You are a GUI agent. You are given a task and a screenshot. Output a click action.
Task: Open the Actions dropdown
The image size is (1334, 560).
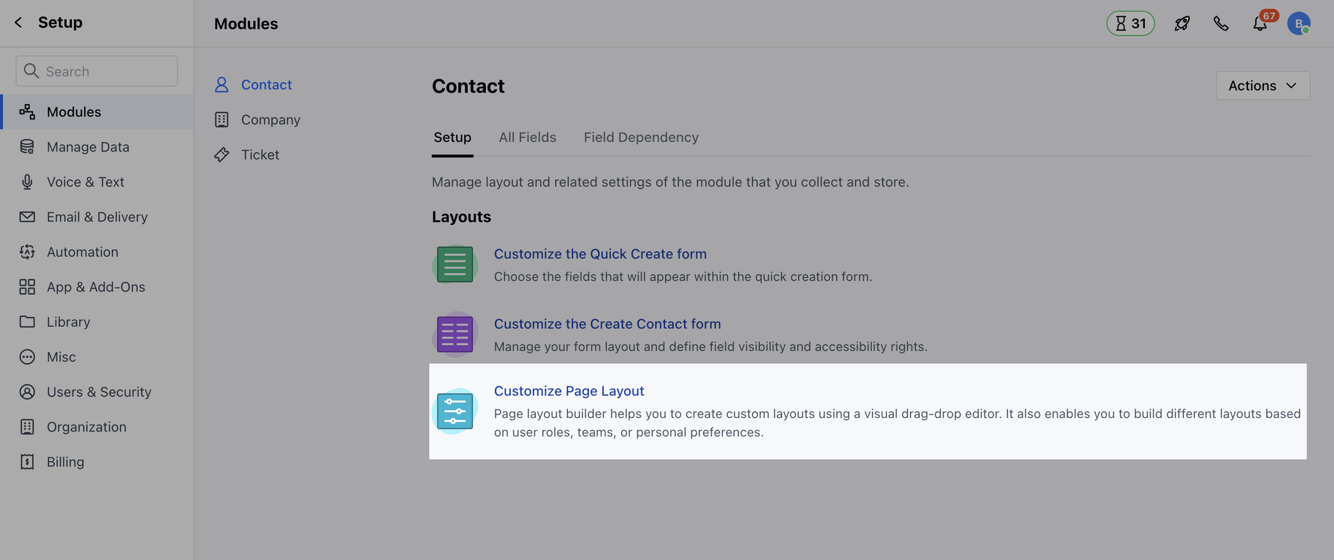[1262, 85]
